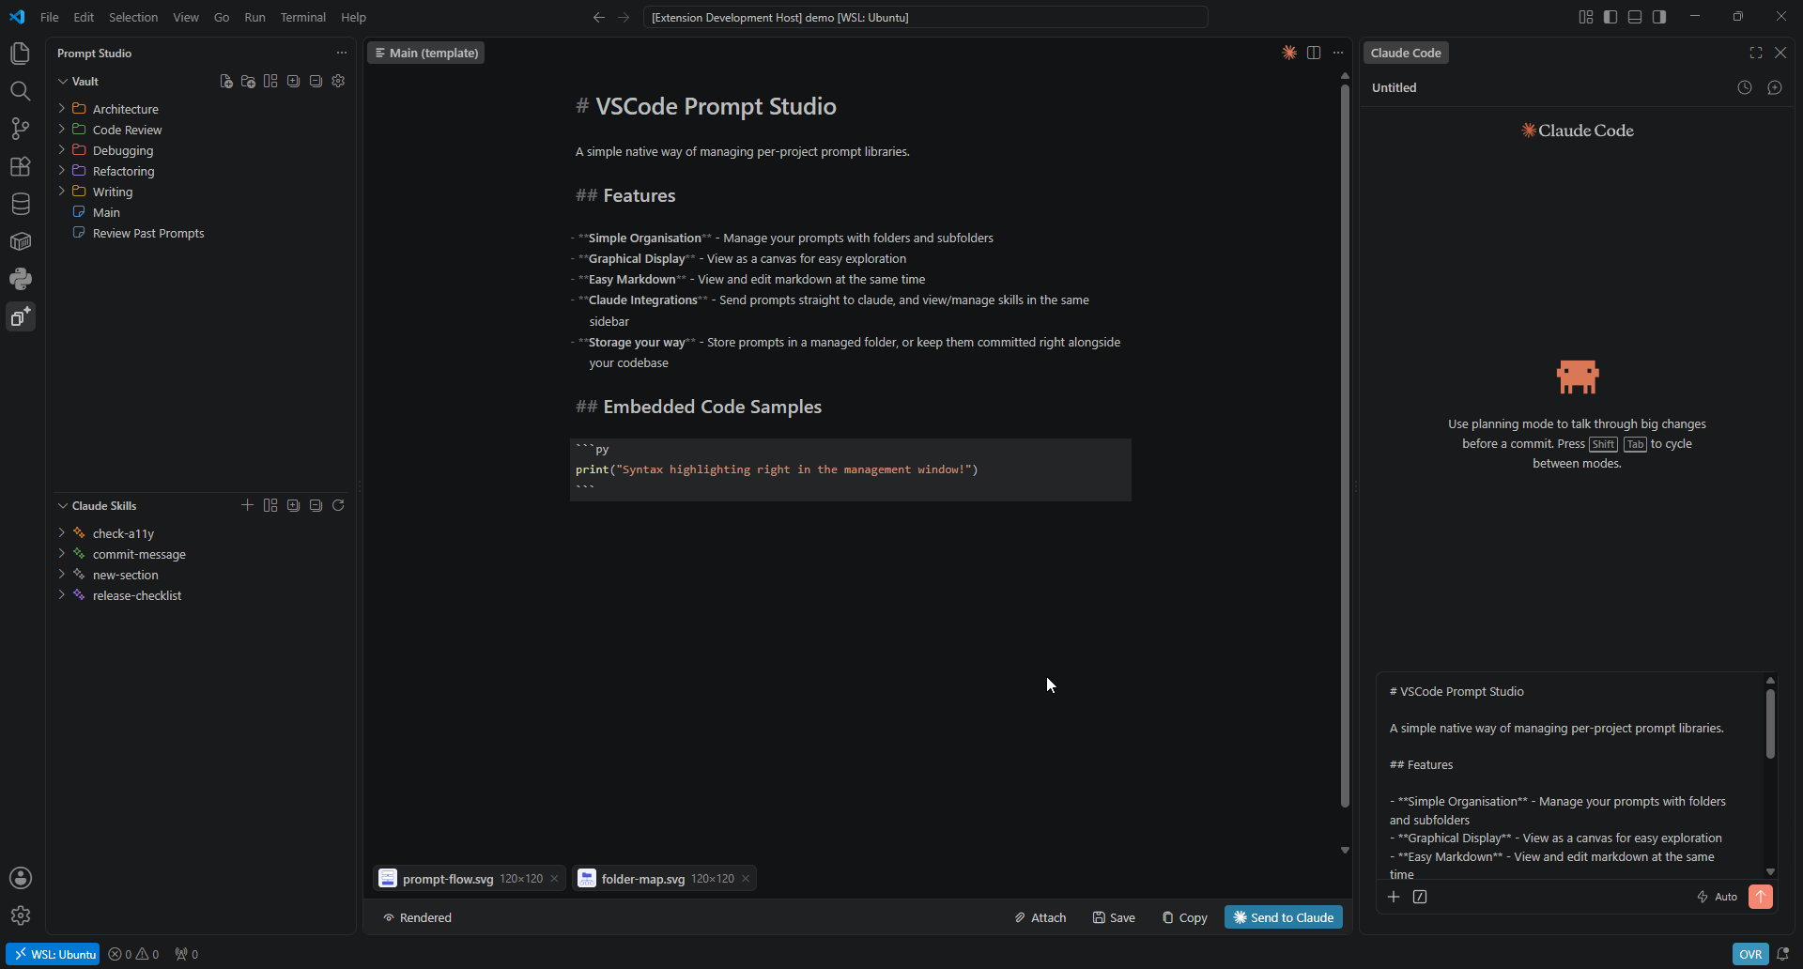1803x969 pixels.
Task: Expand all items in Claude Skills
Action: point(293,505)
